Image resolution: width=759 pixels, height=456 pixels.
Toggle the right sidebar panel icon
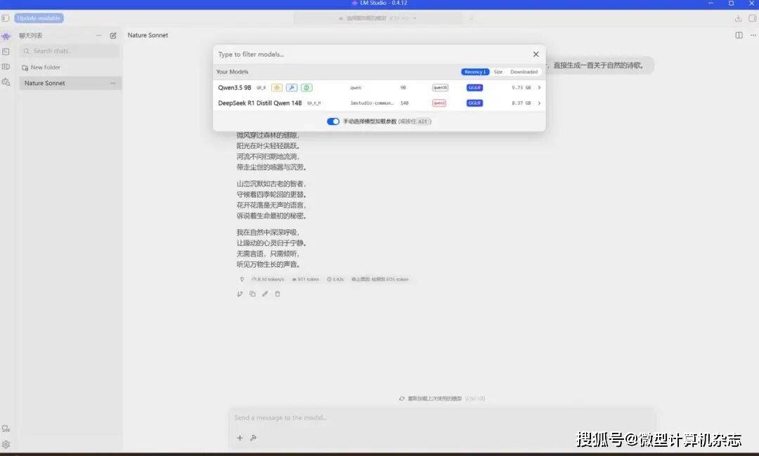coord(753,18)
